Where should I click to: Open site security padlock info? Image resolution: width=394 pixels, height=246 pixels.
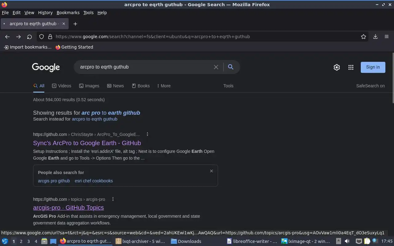click(50, 37)
